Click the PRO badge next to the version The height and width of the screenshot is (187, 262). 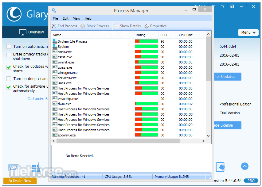click(x=251, y=181)
